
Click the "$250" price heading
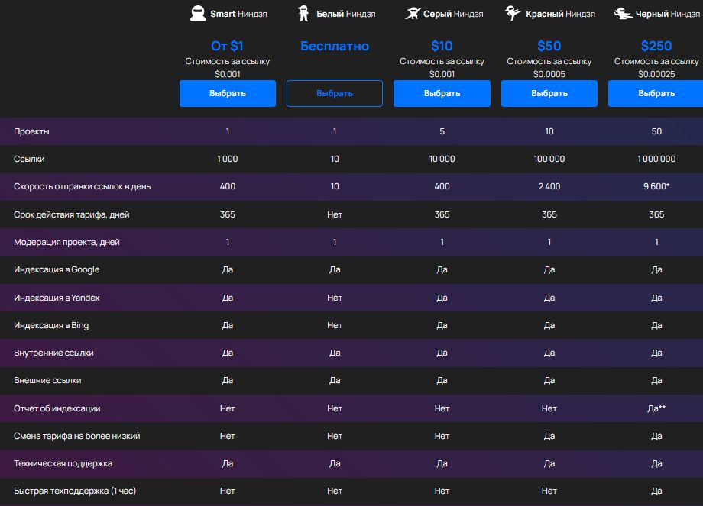[x=656, y=46]
